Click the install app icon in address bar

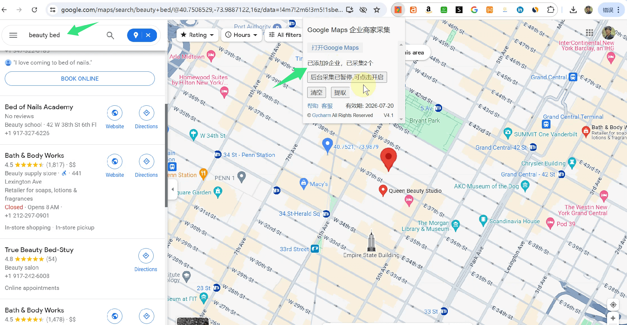[x=350, y=10]
